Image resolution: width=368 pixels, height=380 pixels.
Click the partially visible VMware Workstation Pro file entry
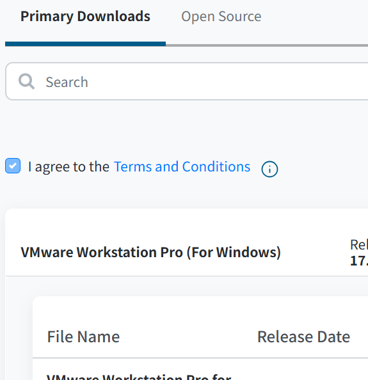point(139,377)
